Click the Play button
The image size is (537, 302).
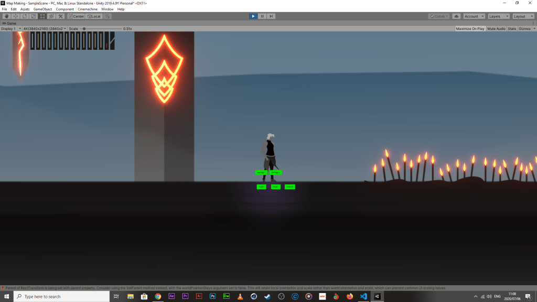253,16
